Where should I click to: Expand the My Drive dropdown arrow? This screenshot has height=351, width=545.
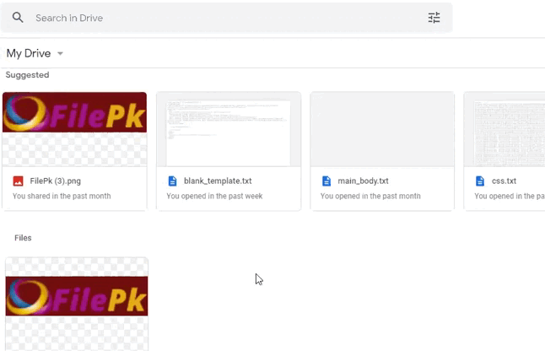coord(60,53)
